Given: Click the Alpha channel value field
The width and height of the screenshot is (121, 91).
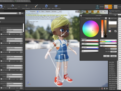Looking at the screenshot, I should [x=90, y=51].
